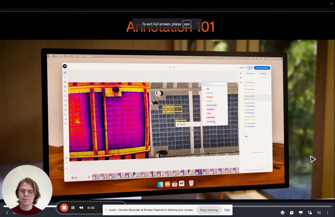Pick the Polygon tool in V7 toolbar
This screenshot has width=335, height=217.
(65, 82)
